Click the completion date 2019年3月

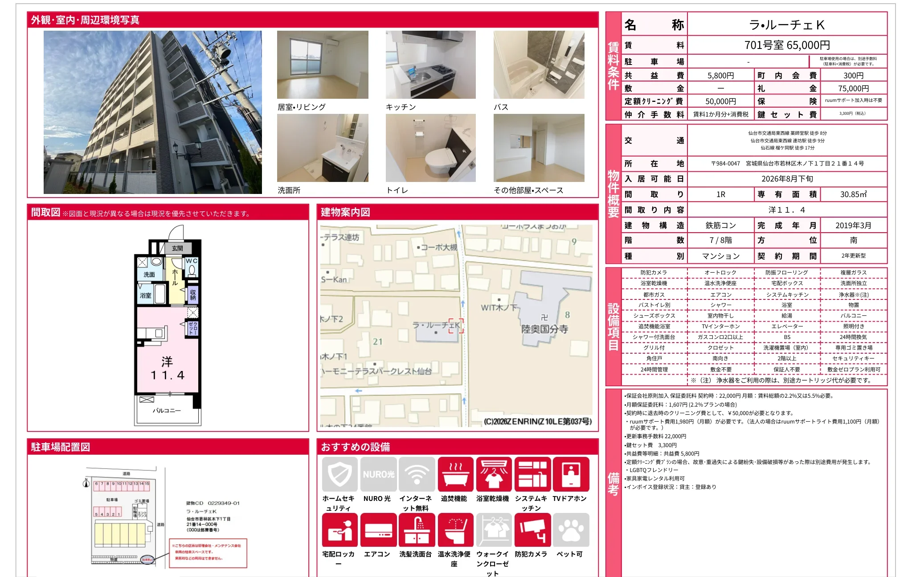click(x=854, y=225)
